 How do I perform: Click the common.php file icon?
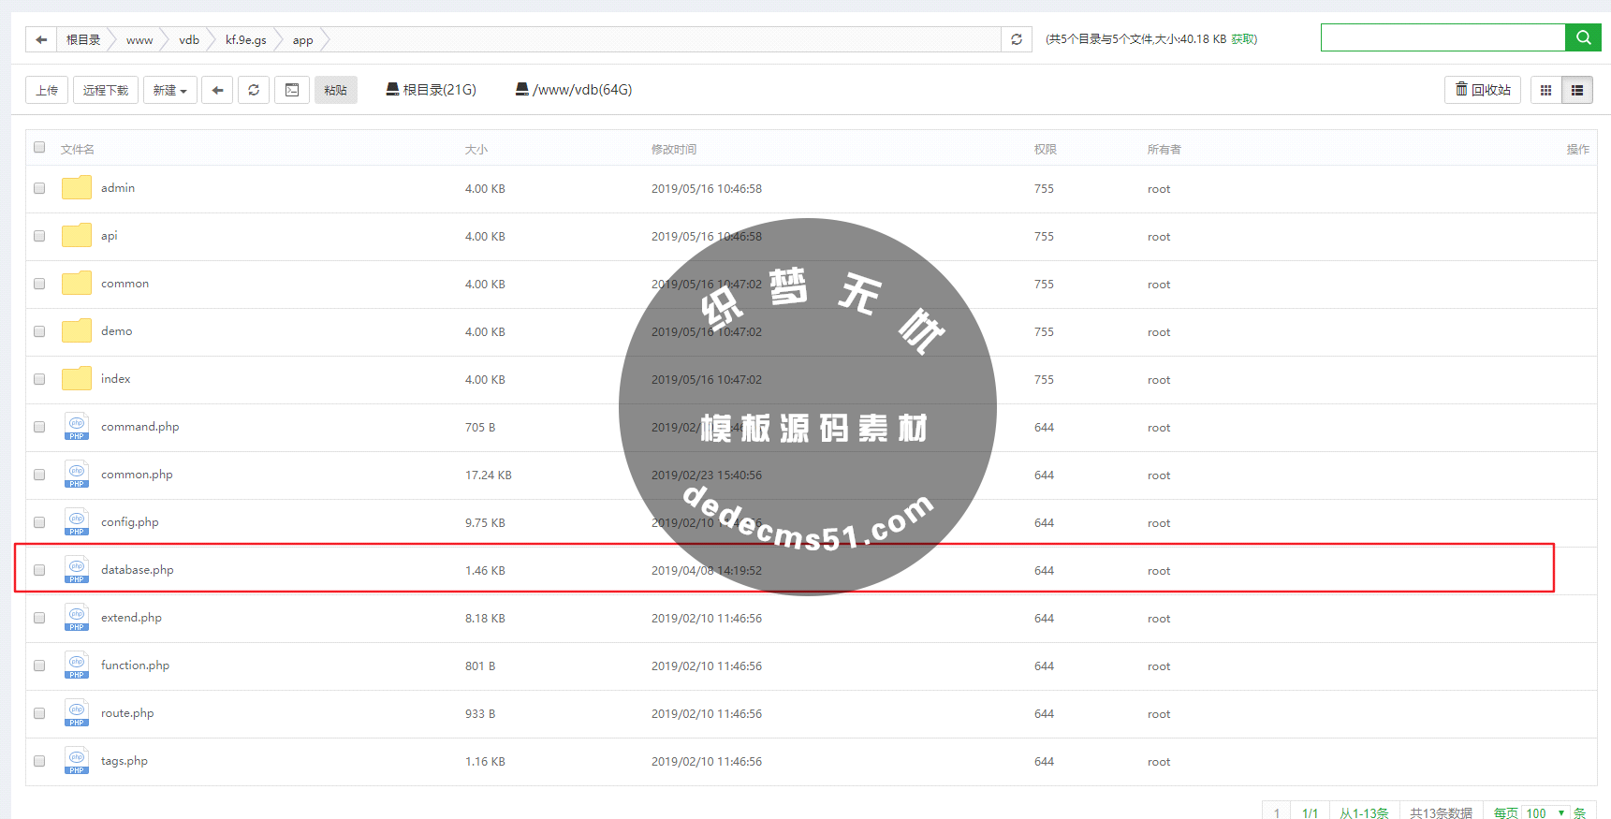77,475
